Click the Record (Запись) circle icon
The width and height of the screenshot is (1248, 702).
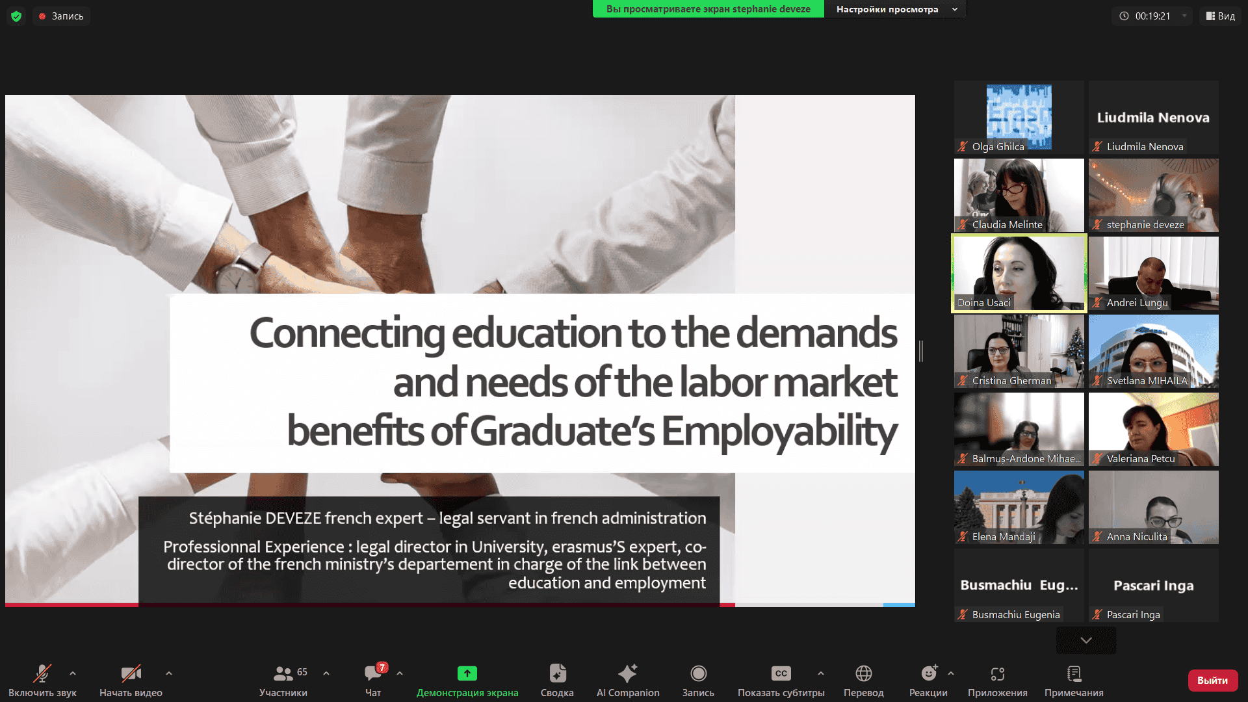point(698,673)
